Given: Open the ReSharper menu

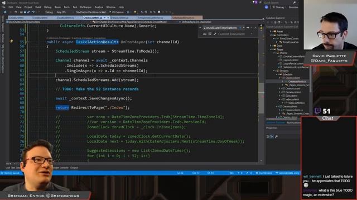Looking at the screenshot, I should [x=86, y=7].
